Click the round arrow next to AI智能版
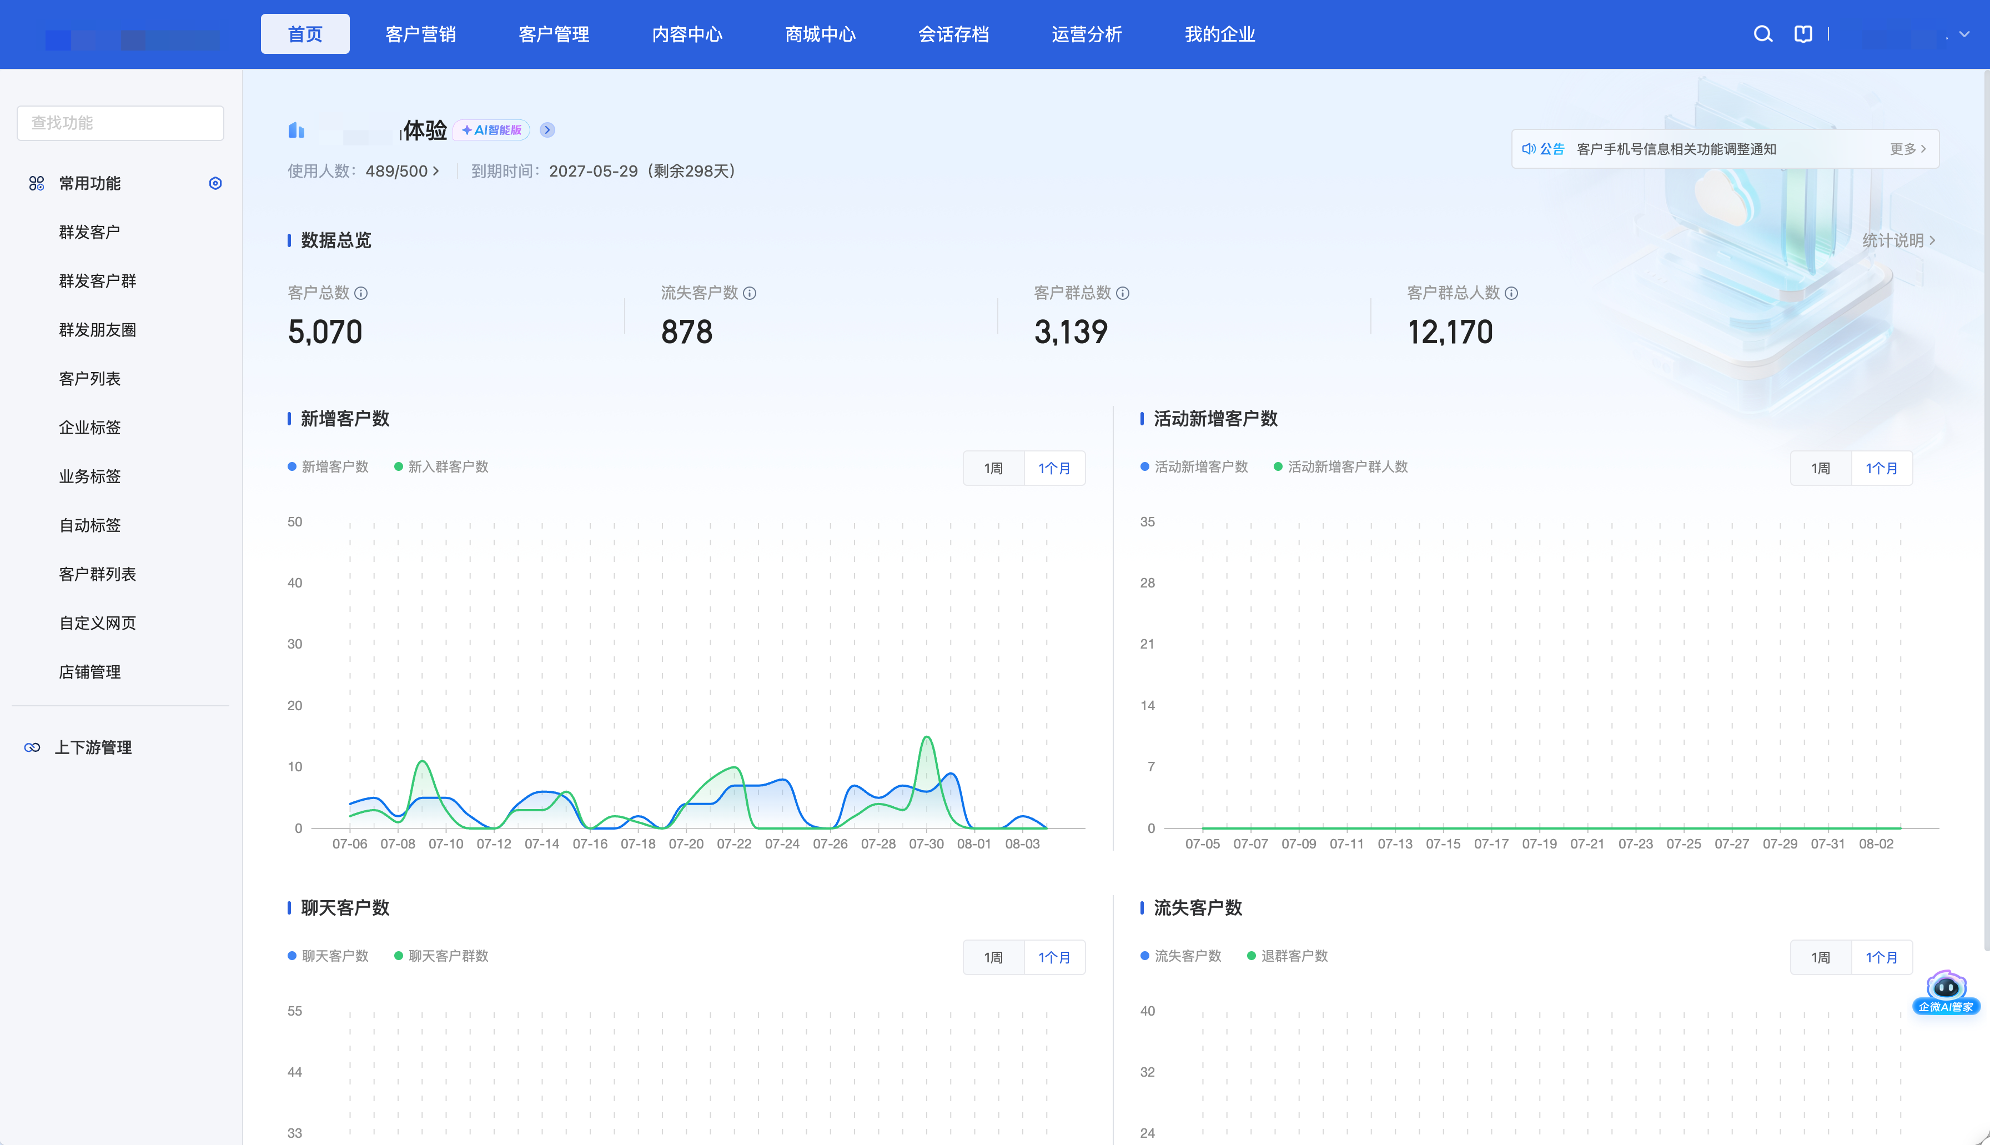The height and width of the screenshot is (1145, 1990). [x=548, y=130]
